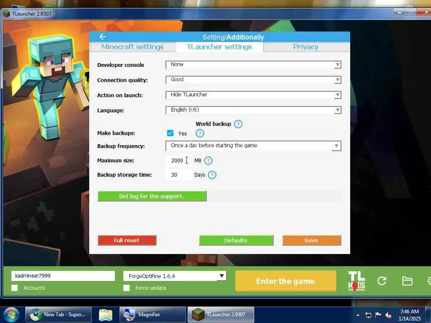Enable the Force update checkbox

(x=126, y=288)
